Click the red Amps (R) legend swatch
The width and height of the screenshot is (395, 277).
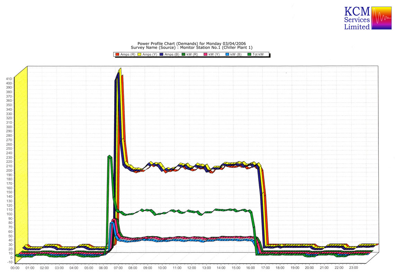tap(117, 54)
